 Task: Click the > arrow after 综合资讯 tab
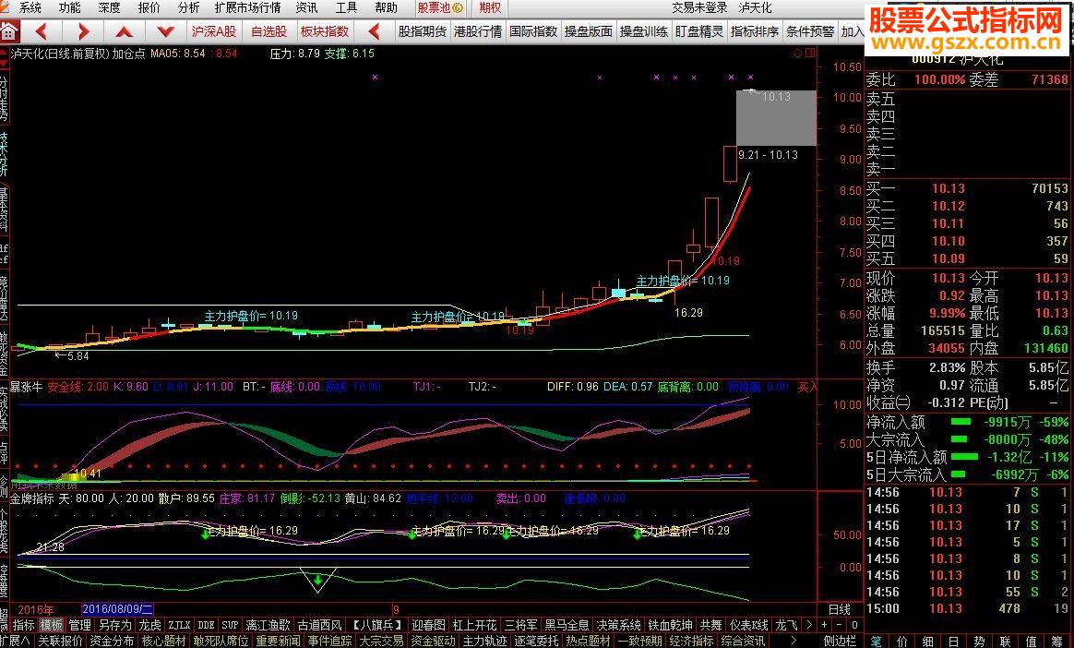coord(794,642)
